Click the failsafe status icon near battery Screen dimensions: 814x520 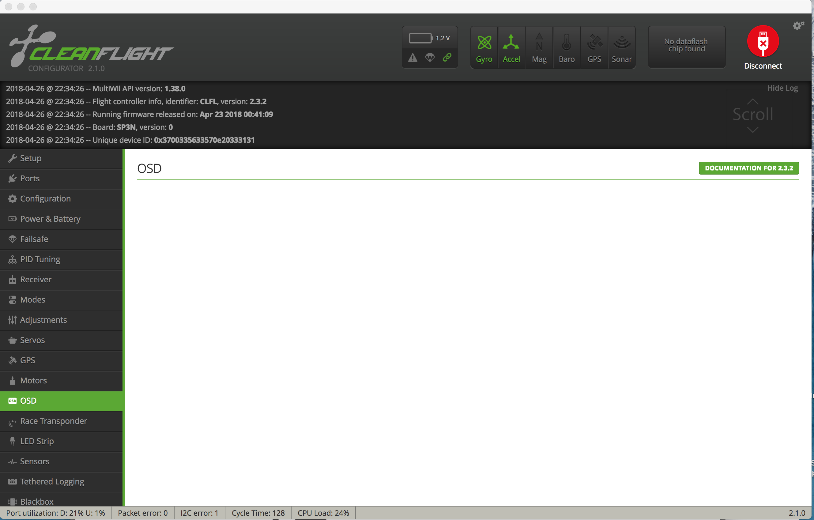[x=430, y=58]
